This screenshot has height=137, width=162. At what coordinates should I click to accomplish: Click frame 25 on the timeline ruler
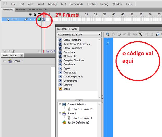point(86,14)
